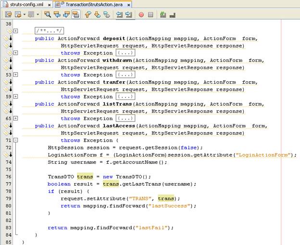Viewport: 300px width, 245px height.
Task: Expand the deposit method body fold marker
Action: point(16,53)
